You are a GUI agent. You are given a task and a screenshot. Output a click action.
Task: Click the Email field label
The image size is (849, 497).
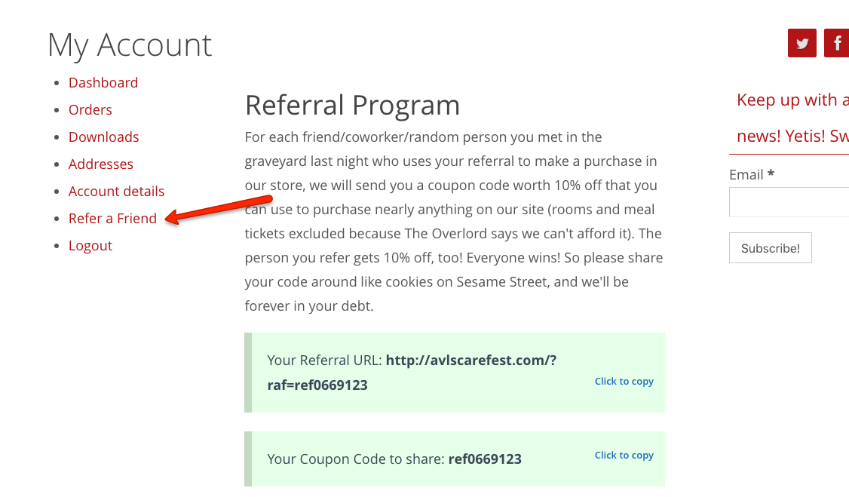pos(752,174)
